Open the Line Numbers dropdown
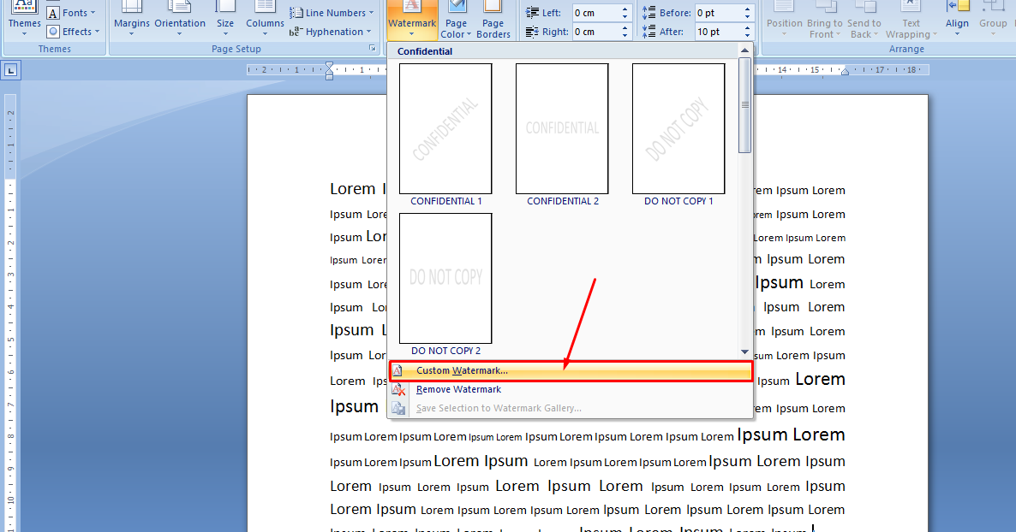Viewport: 1016px width, 532px height. click(332, 12)
